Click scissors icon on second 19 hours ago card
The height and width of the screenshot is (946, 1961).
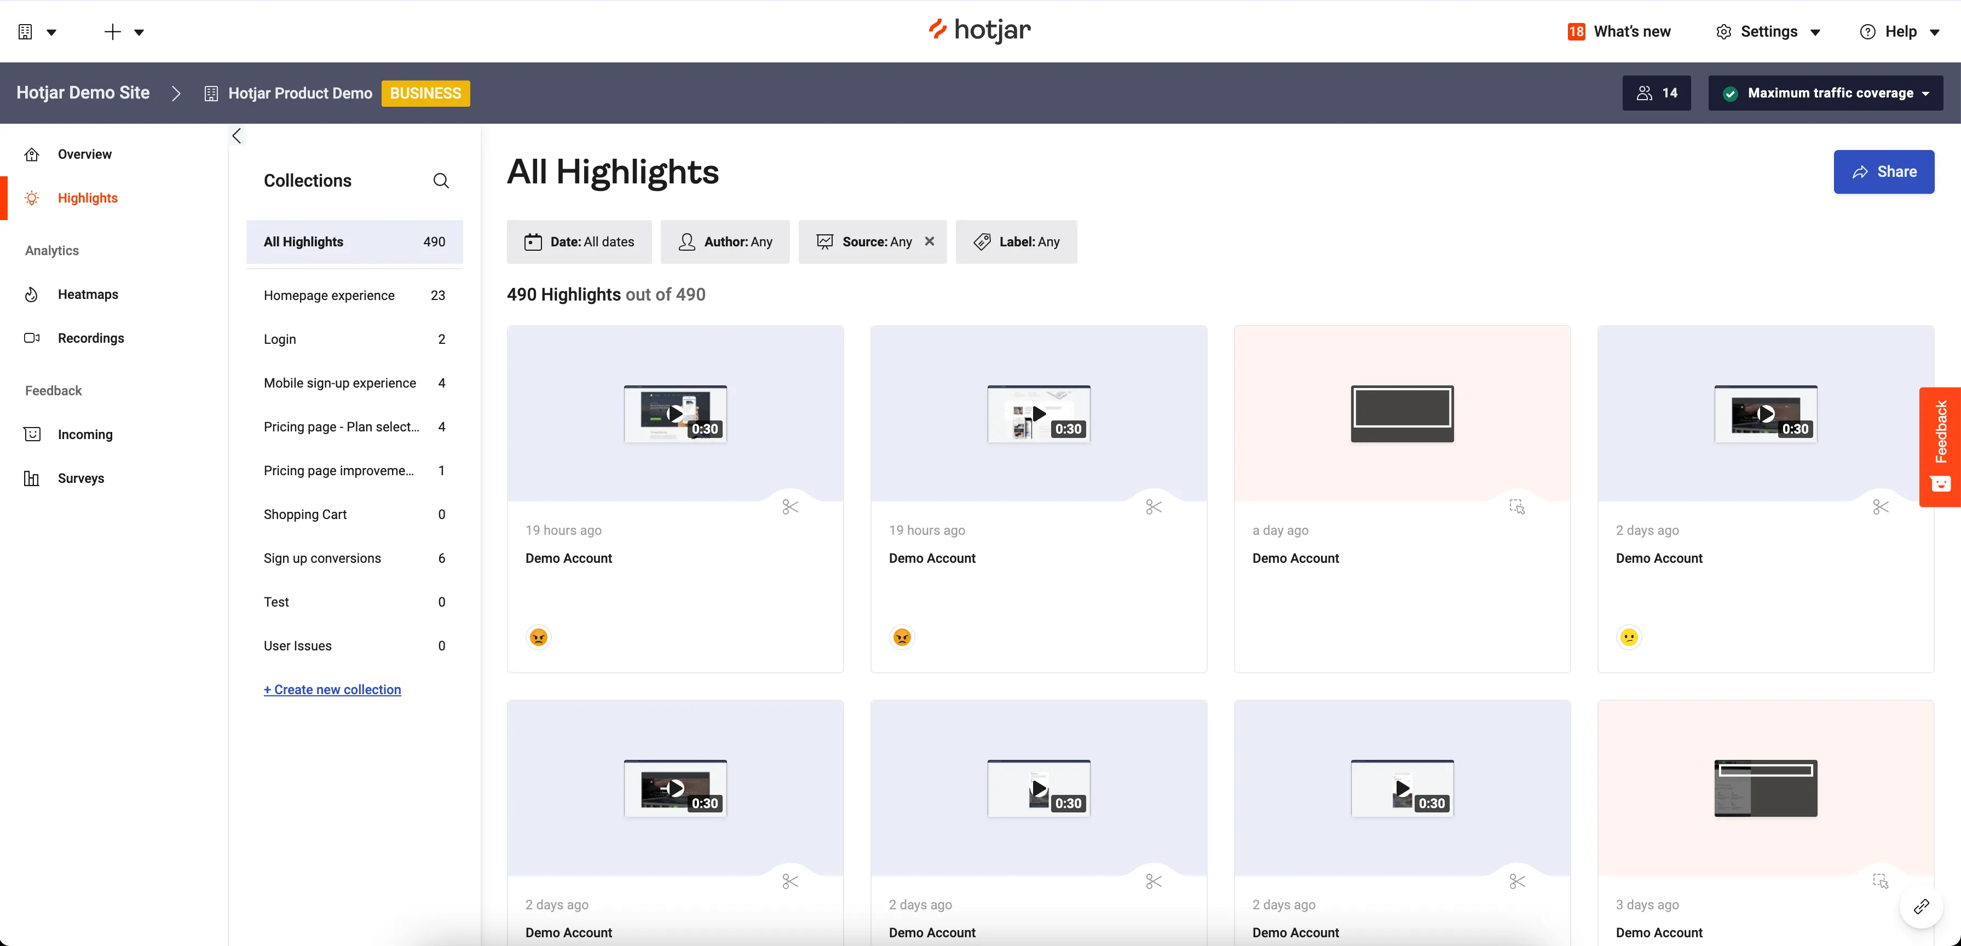pyautogui.click(x=1154, y=507)
